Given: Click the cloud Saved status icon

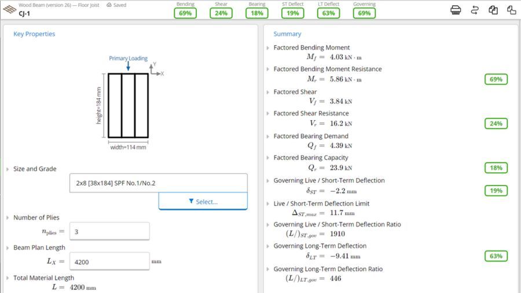Looking at the screenshot, I should click(x=109, y=5).
